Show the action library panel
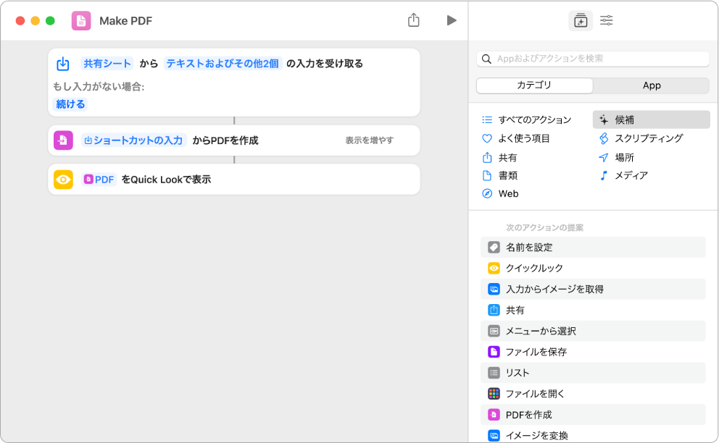719x443 pixels. 581,20
